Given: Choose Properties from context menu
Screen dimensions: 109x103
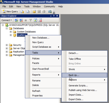Looking at the screenshot, I should pyautogui.click(x=43, y=96).
